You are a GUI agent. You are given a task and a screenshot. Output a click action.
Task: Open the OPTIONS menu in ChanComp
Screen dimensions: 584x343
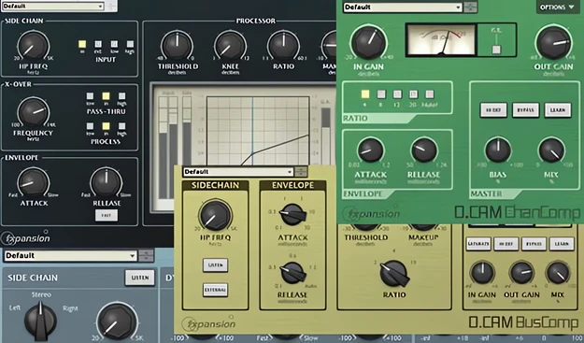(x=558, y=7)
